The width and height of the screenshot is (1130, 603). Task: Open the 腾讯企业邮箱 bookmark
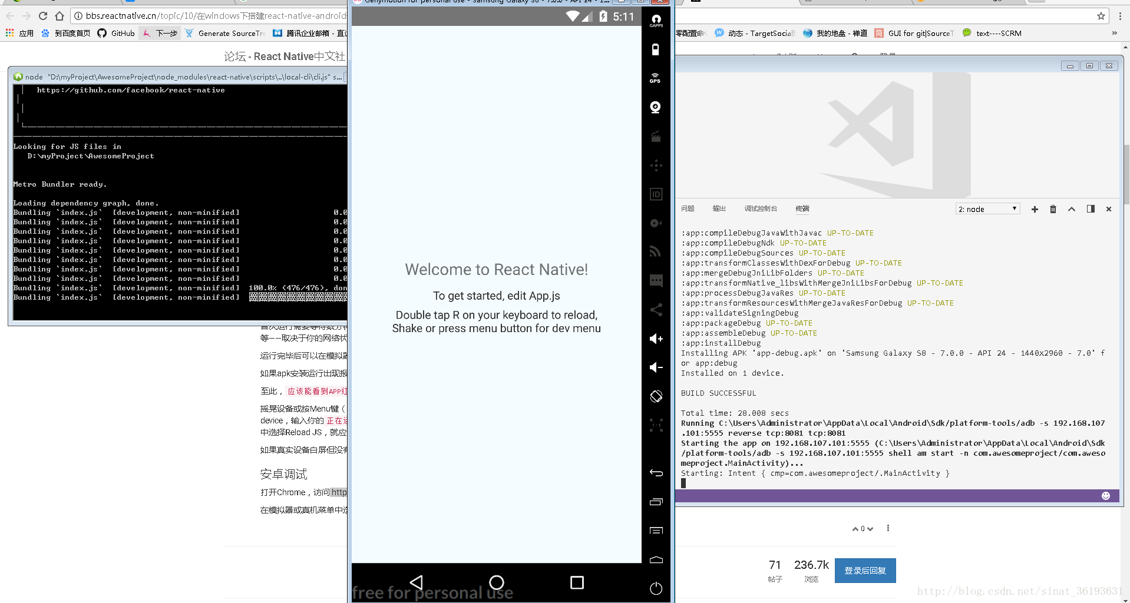coord(309,33)
